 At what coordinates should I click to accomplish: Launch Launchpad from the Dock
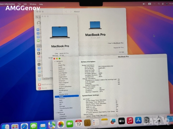15,127
